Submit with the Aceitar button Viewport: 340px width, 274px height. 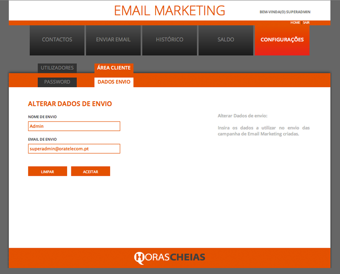click(91, 171)
